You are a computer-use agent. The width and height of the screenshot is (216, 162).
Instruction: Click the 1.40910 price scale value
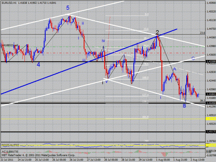(211, 115)
